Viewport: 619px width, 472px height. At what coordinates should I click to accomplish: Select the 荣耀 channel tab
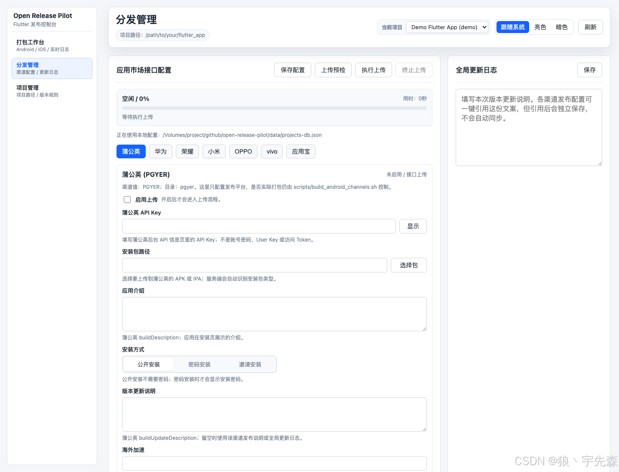click(187, 151)
